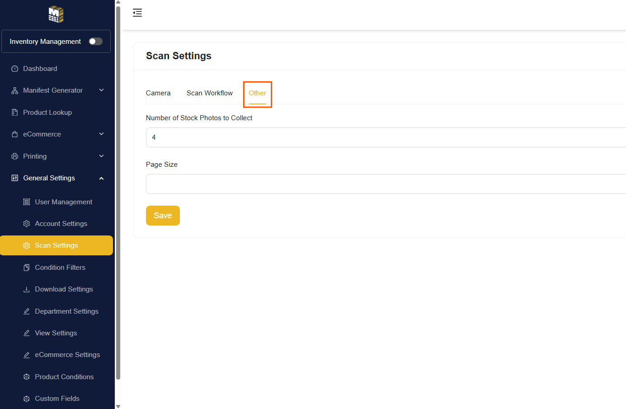Click the Product Conditions cube icon

27,377
